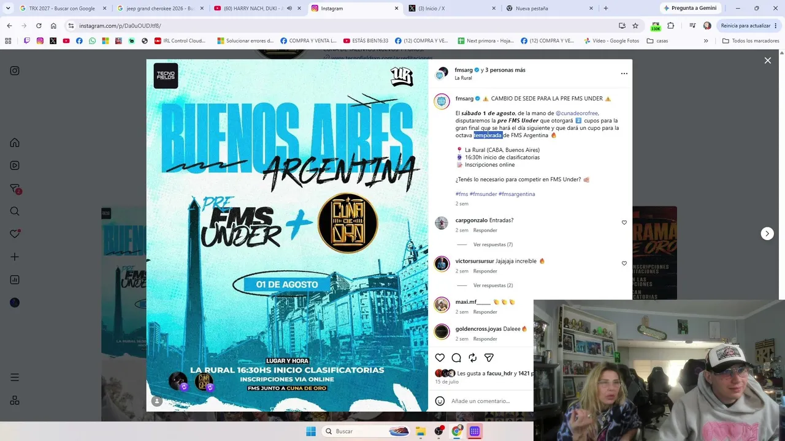Open more options for the fmsarg post
This screenshot has width=785, height=441.
point(624,73)
